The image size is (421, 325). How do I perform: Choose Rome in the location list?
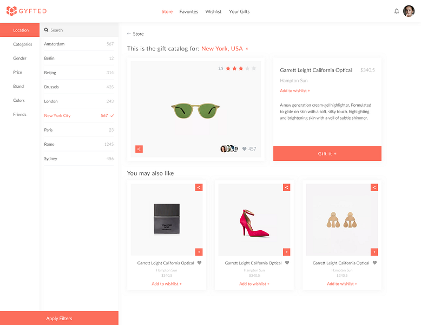[79, 144]
